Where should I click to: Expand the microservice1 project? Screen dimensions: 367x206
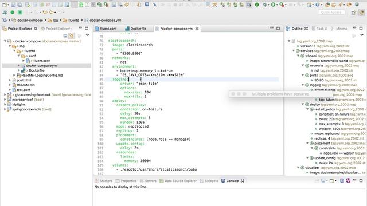point(5,100)
